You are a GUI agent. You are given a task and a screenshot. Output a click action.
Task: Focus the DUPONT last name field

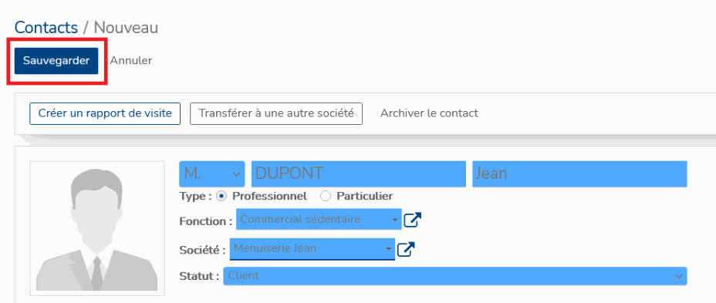(359, 174)
